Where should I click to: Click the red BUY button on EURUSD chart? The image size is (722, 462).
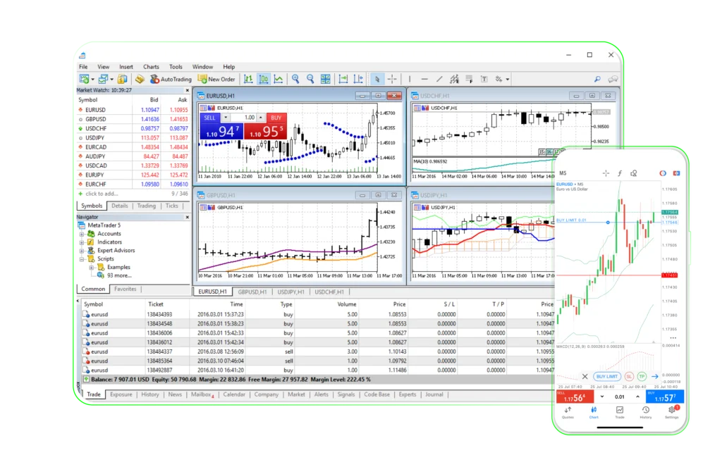[276, 118]
